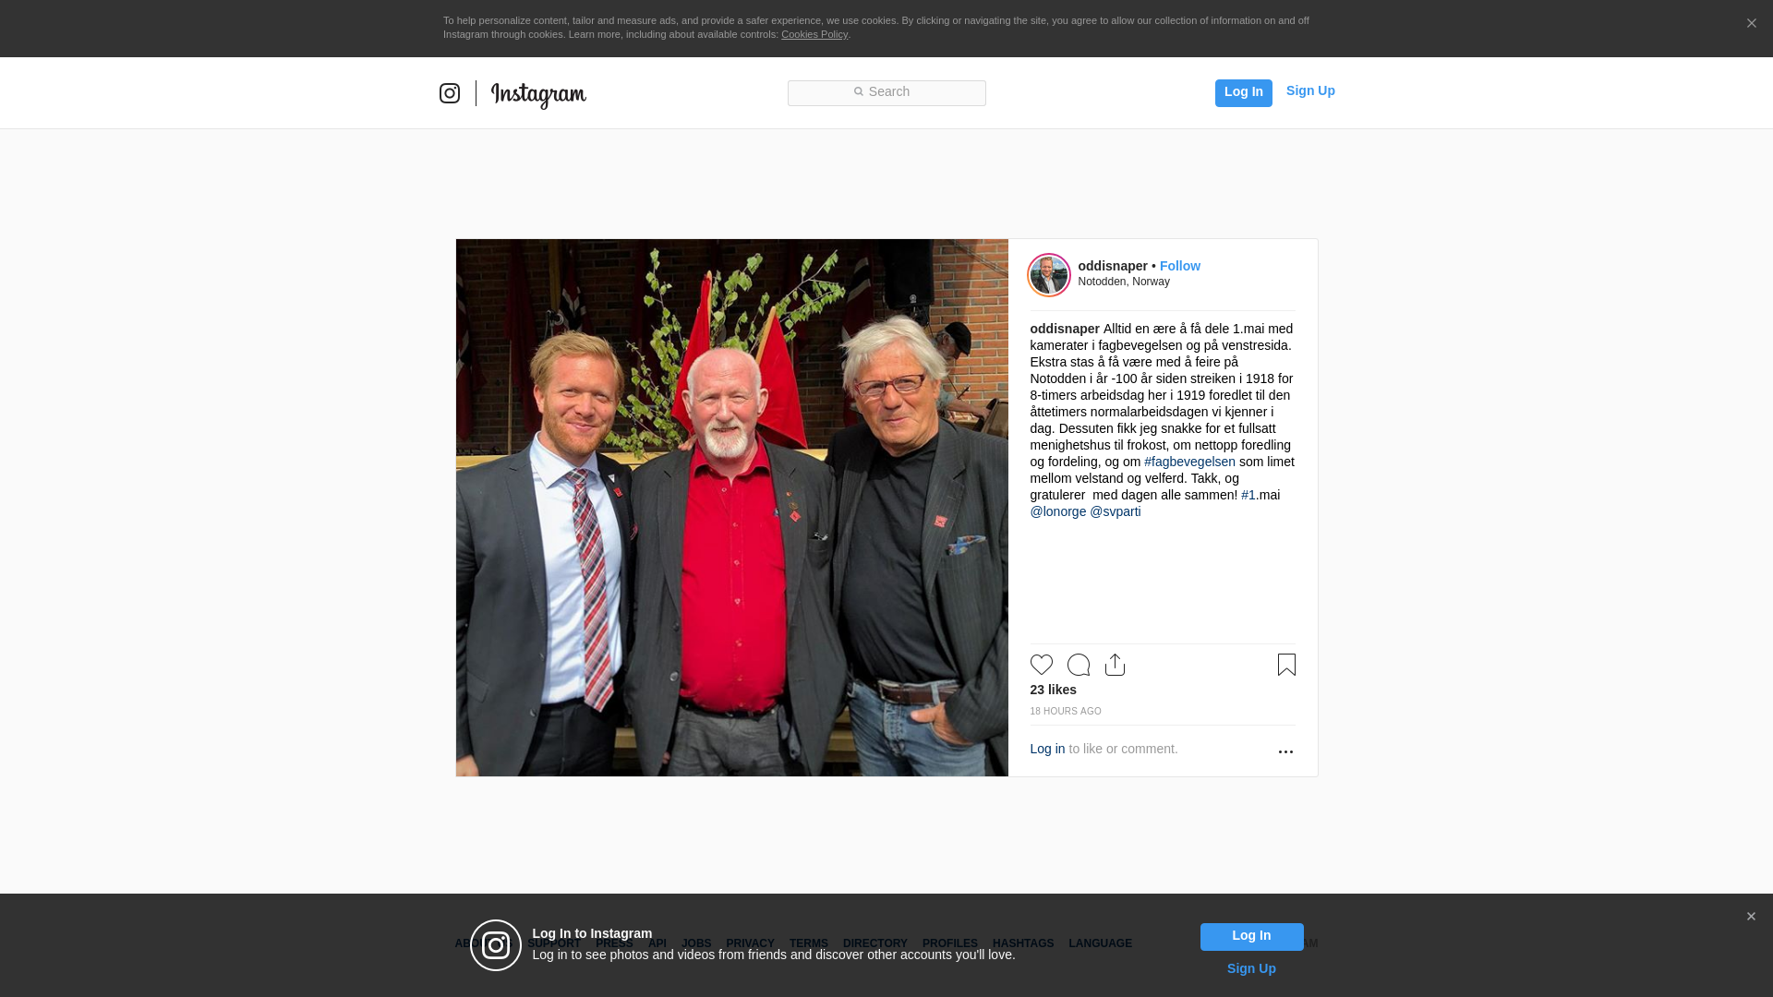Click the Instagram wordmark logo
The height and width of the screenshot is (997, 1773).
coord(538,94)
